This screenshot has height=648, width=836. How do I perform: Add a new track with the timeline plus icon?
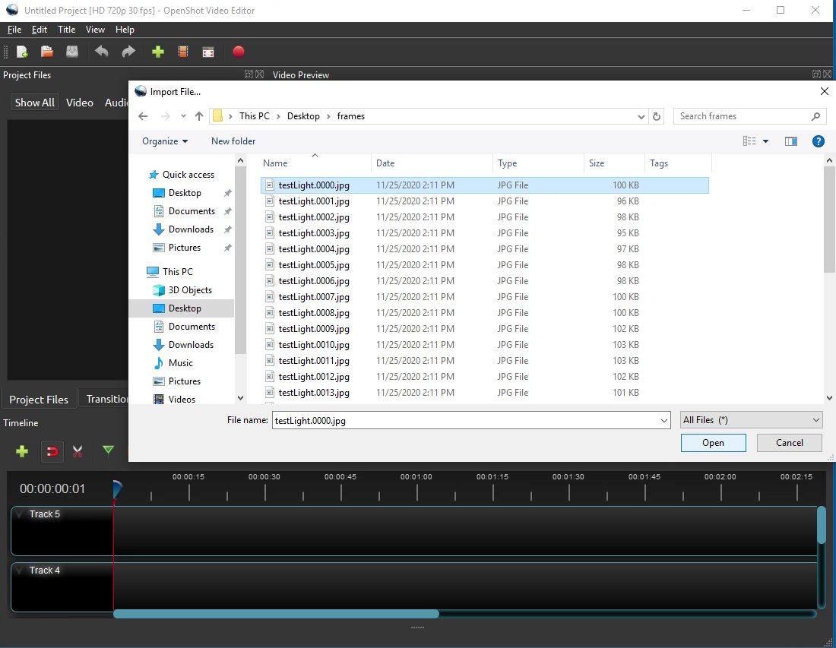(21, 451)
